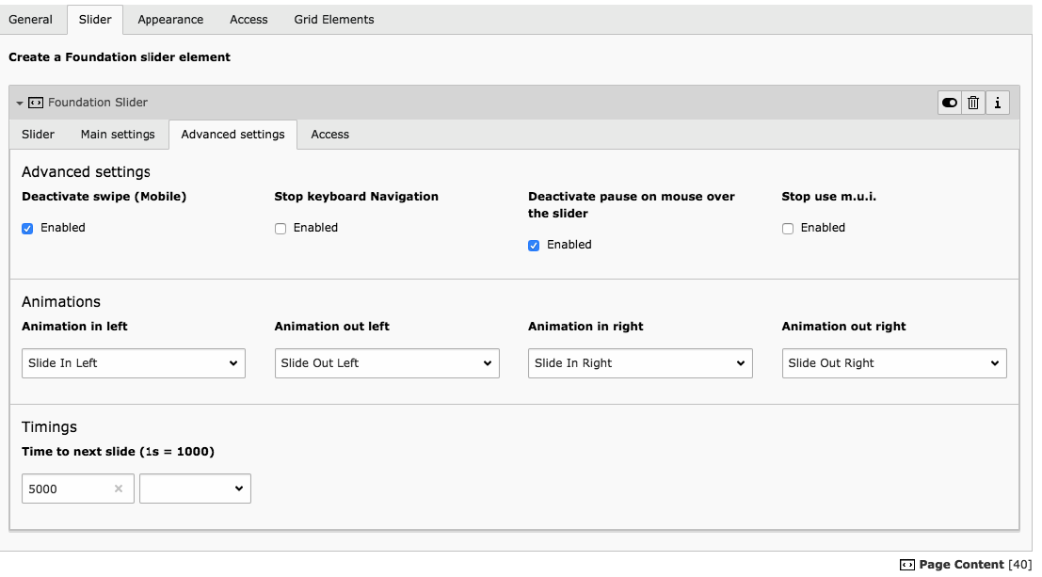This screenshot has height=577, width=1042.
Task: Click the Animation in right label
Action: click(585, 327)
